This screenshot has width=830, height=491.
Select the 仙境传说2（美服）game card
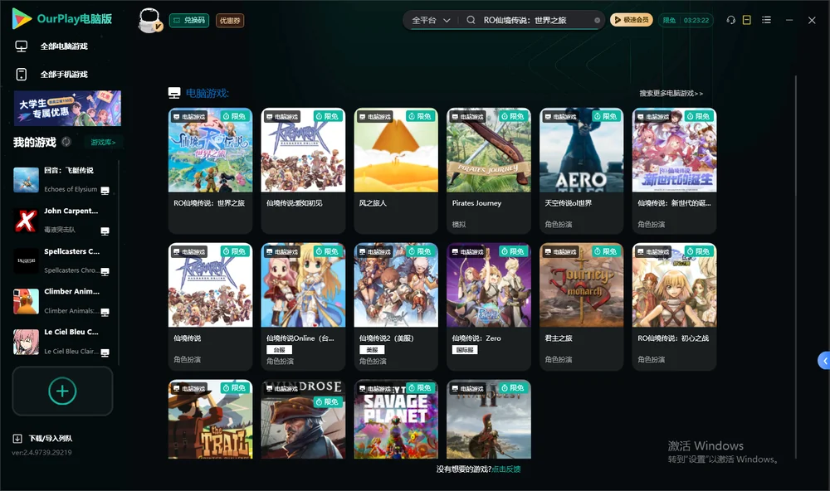pos(396,306)
